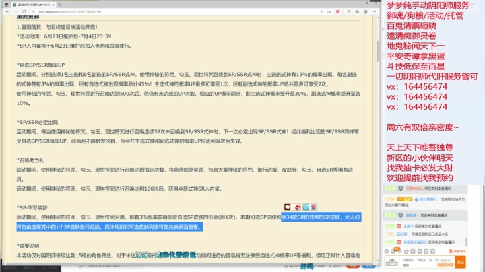Click the live chat scrollbar
This screenshot has width=485, height=272.
[466, 242]
